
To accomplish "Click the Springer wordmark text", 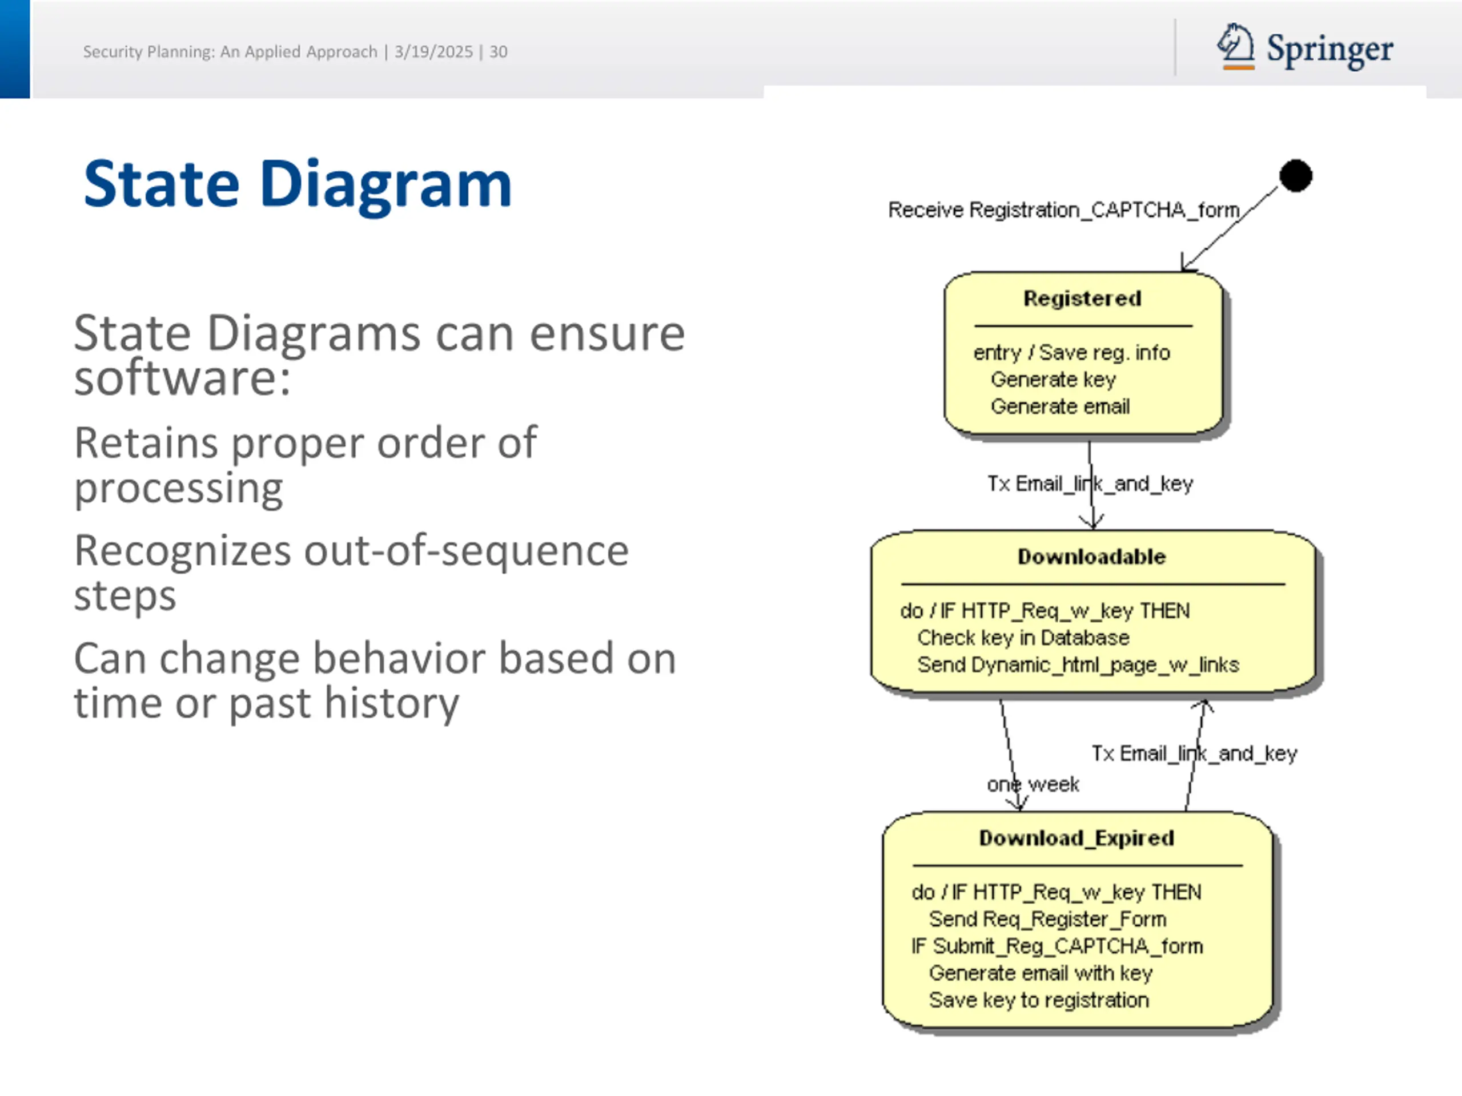I will point(1330,50).
